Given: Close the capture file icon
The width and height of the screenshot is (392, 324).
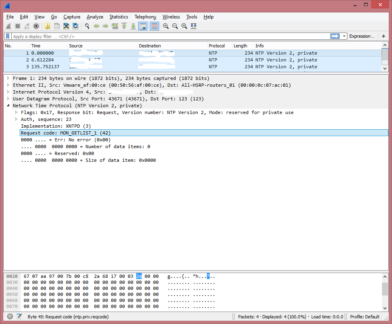Looking at the screenshot, I should 66,26.
